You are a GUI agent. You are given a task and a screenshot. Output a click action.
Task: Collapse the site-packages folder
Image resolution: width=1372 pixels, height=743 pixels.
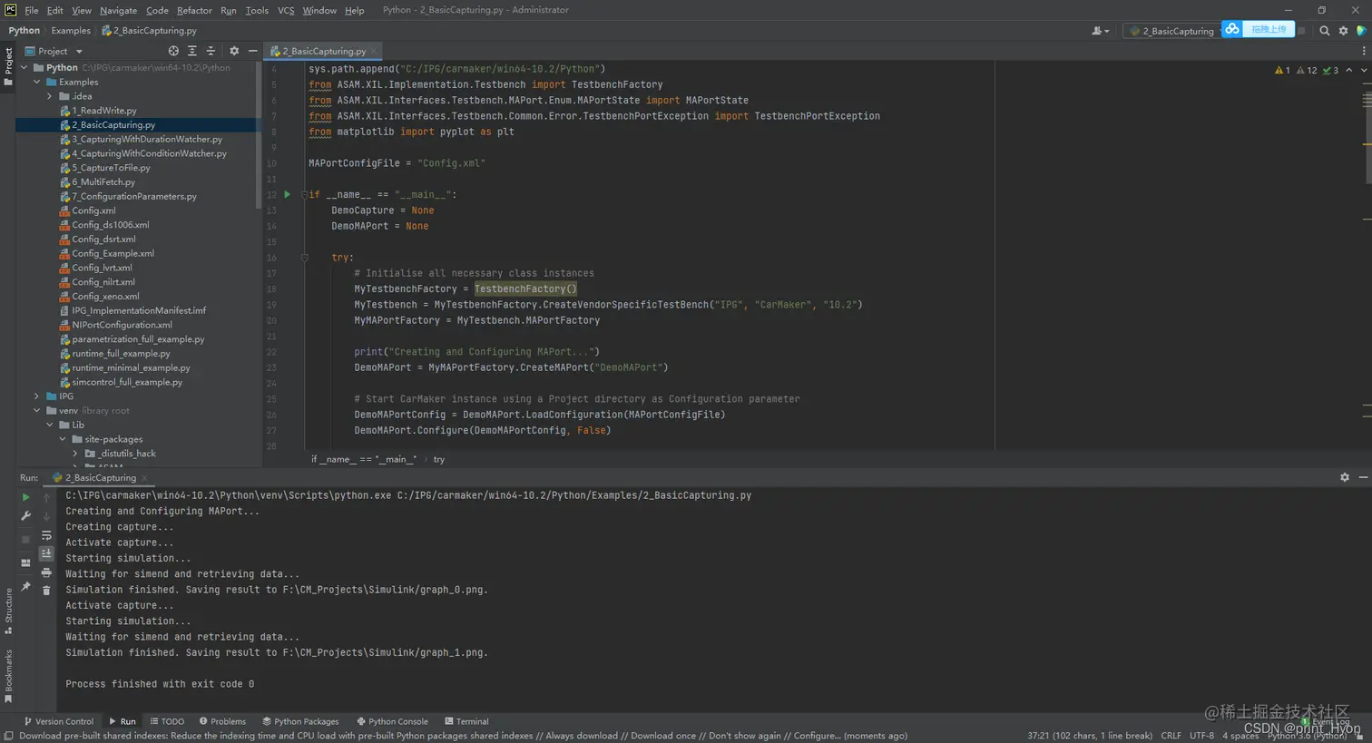pos(63,439)
